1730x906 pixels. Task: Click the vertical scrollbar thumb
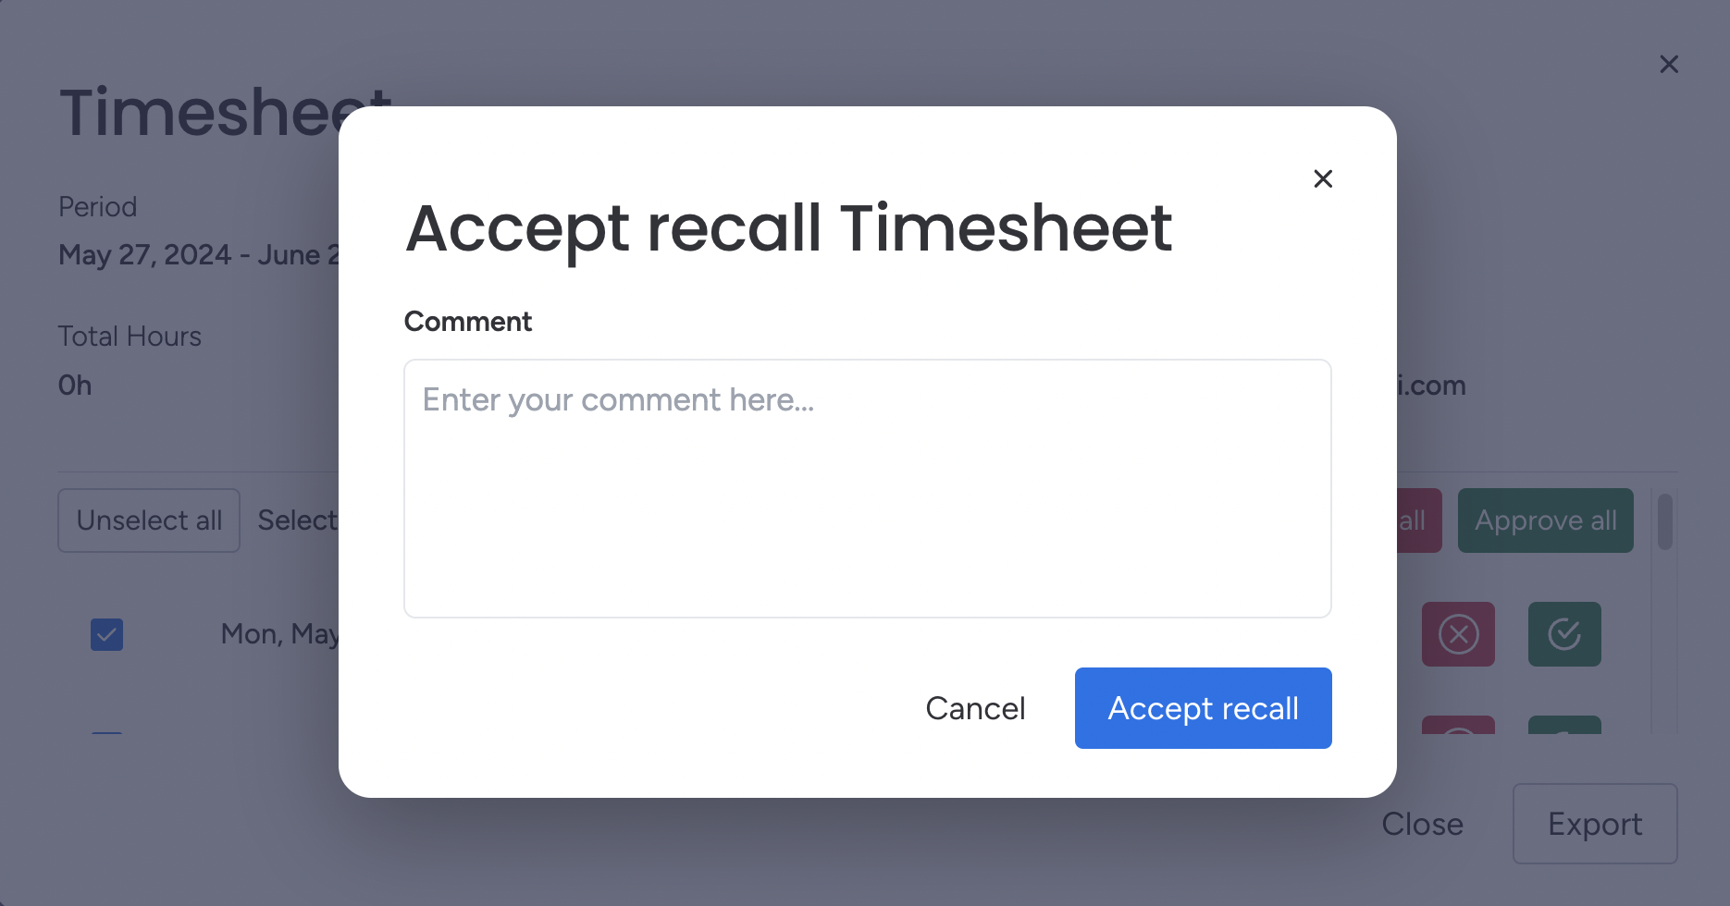tap(1662, 522)
